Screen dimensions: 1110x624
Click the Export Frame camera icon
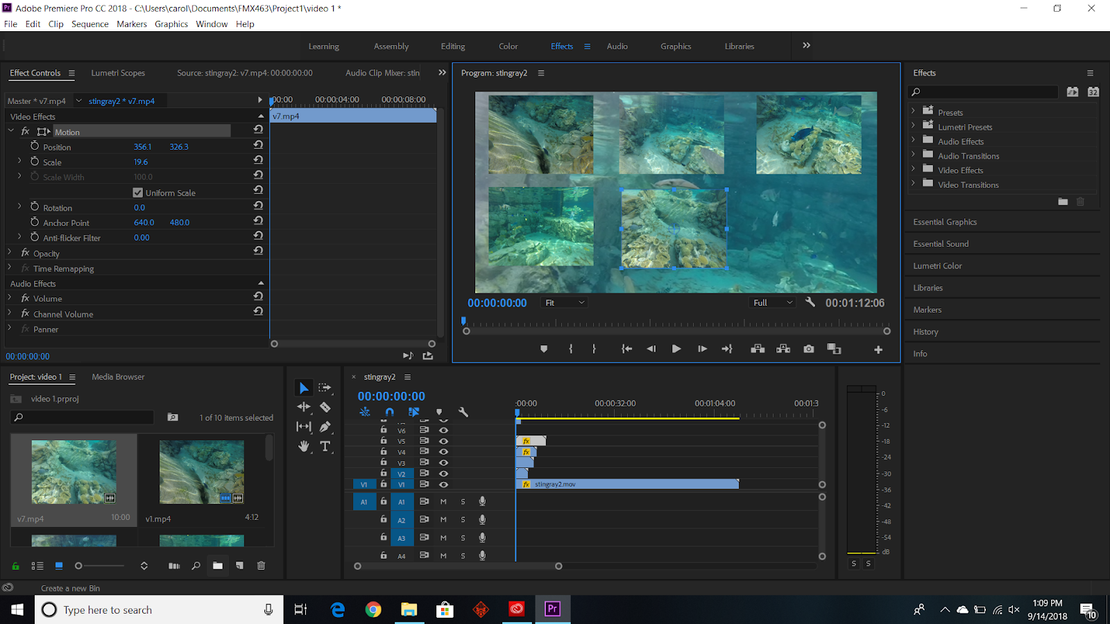tap(809, 349)
